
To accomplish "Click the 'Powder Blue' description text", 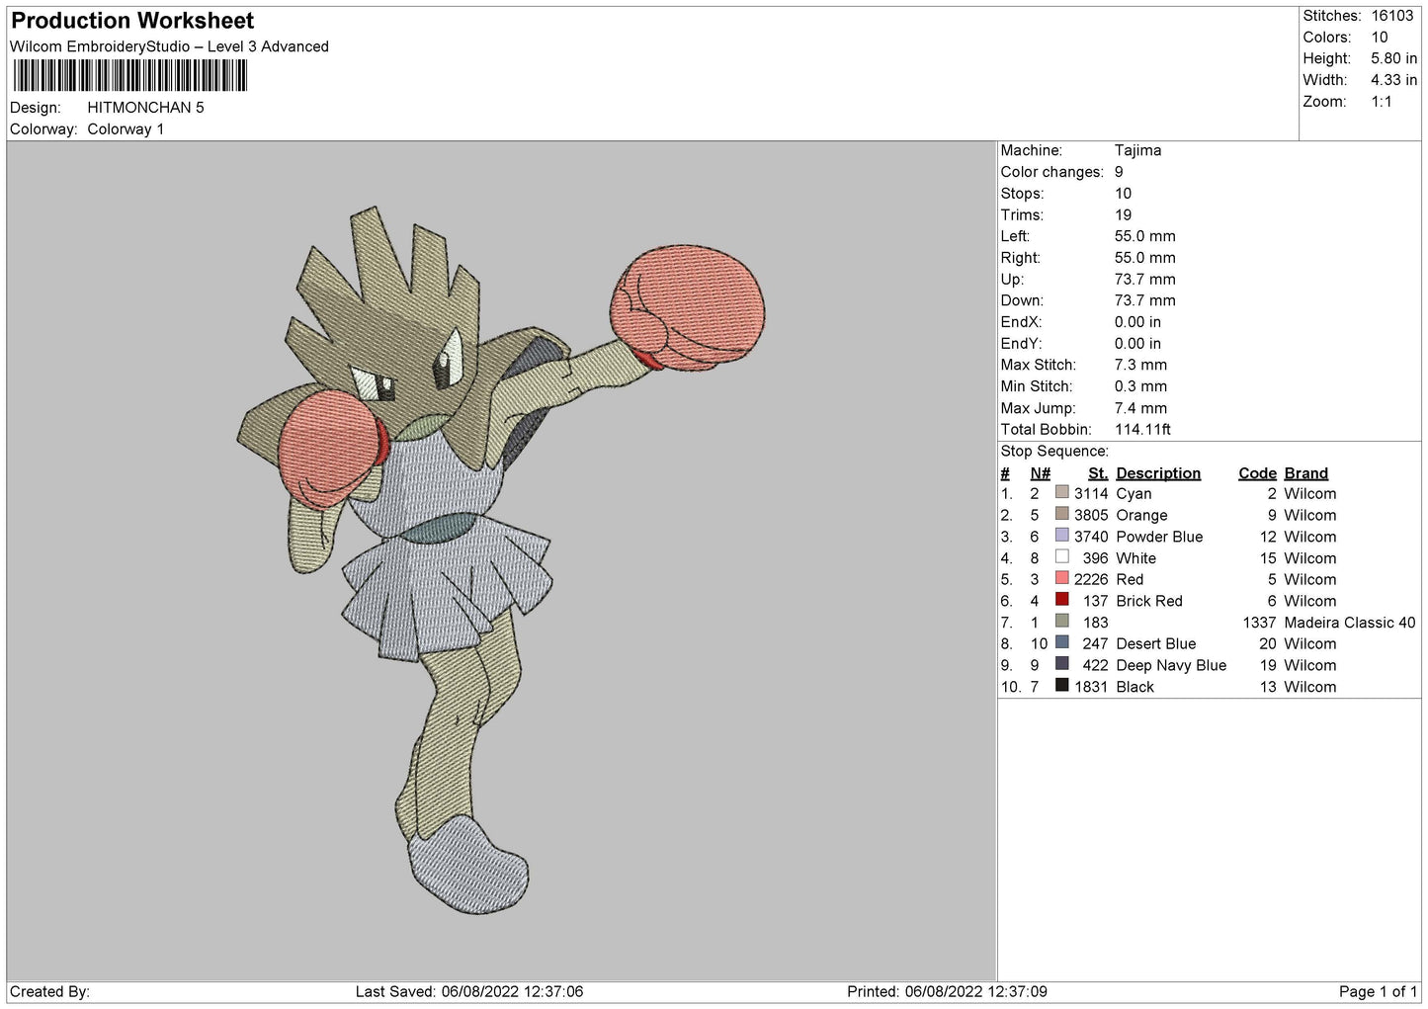I will 1159,537.
